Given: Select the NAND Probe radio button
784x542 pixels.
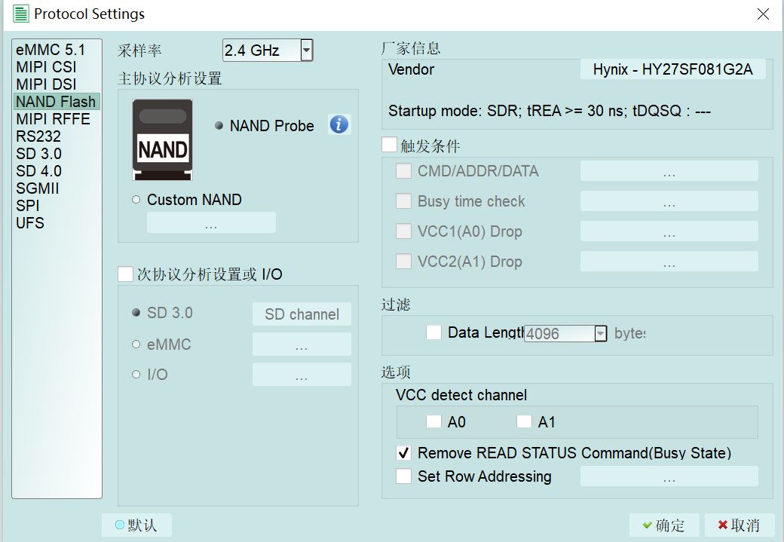Looking at the screenshot, I should pos(219,126).
